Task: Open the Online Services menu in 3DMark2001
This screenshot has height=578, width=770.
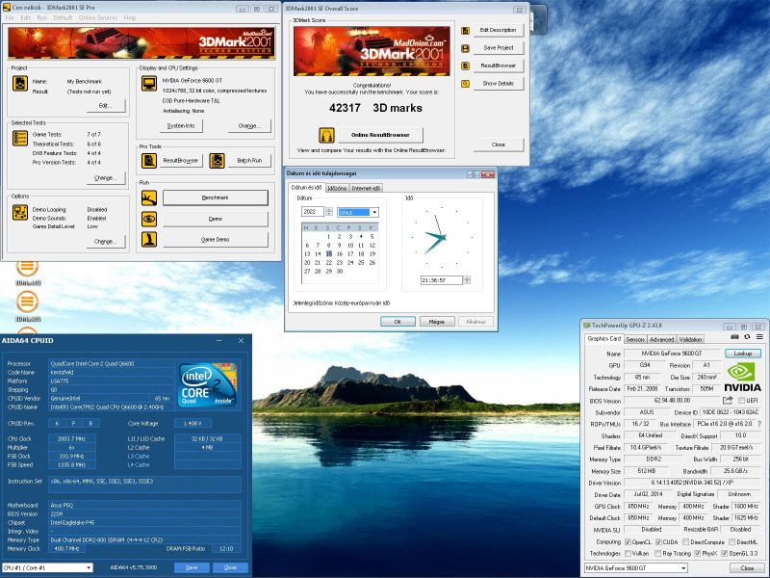Action: (x=98, y=17)
